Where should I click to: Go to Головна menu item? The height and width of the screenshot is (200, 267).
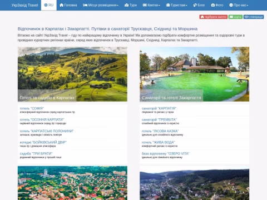click(x=68, y=5)
